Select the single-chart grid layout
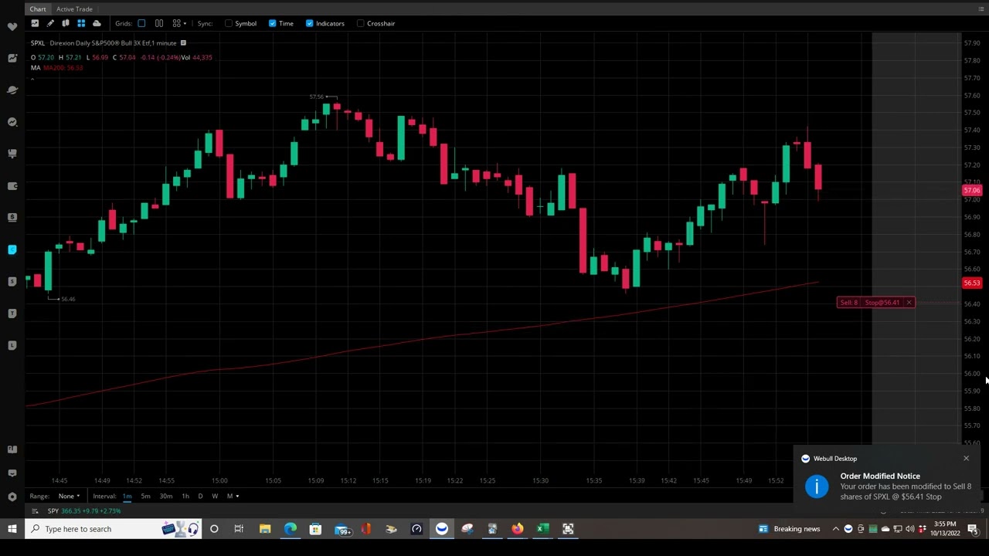The width and height of the screenshot is (989, 556). (141, 23)
